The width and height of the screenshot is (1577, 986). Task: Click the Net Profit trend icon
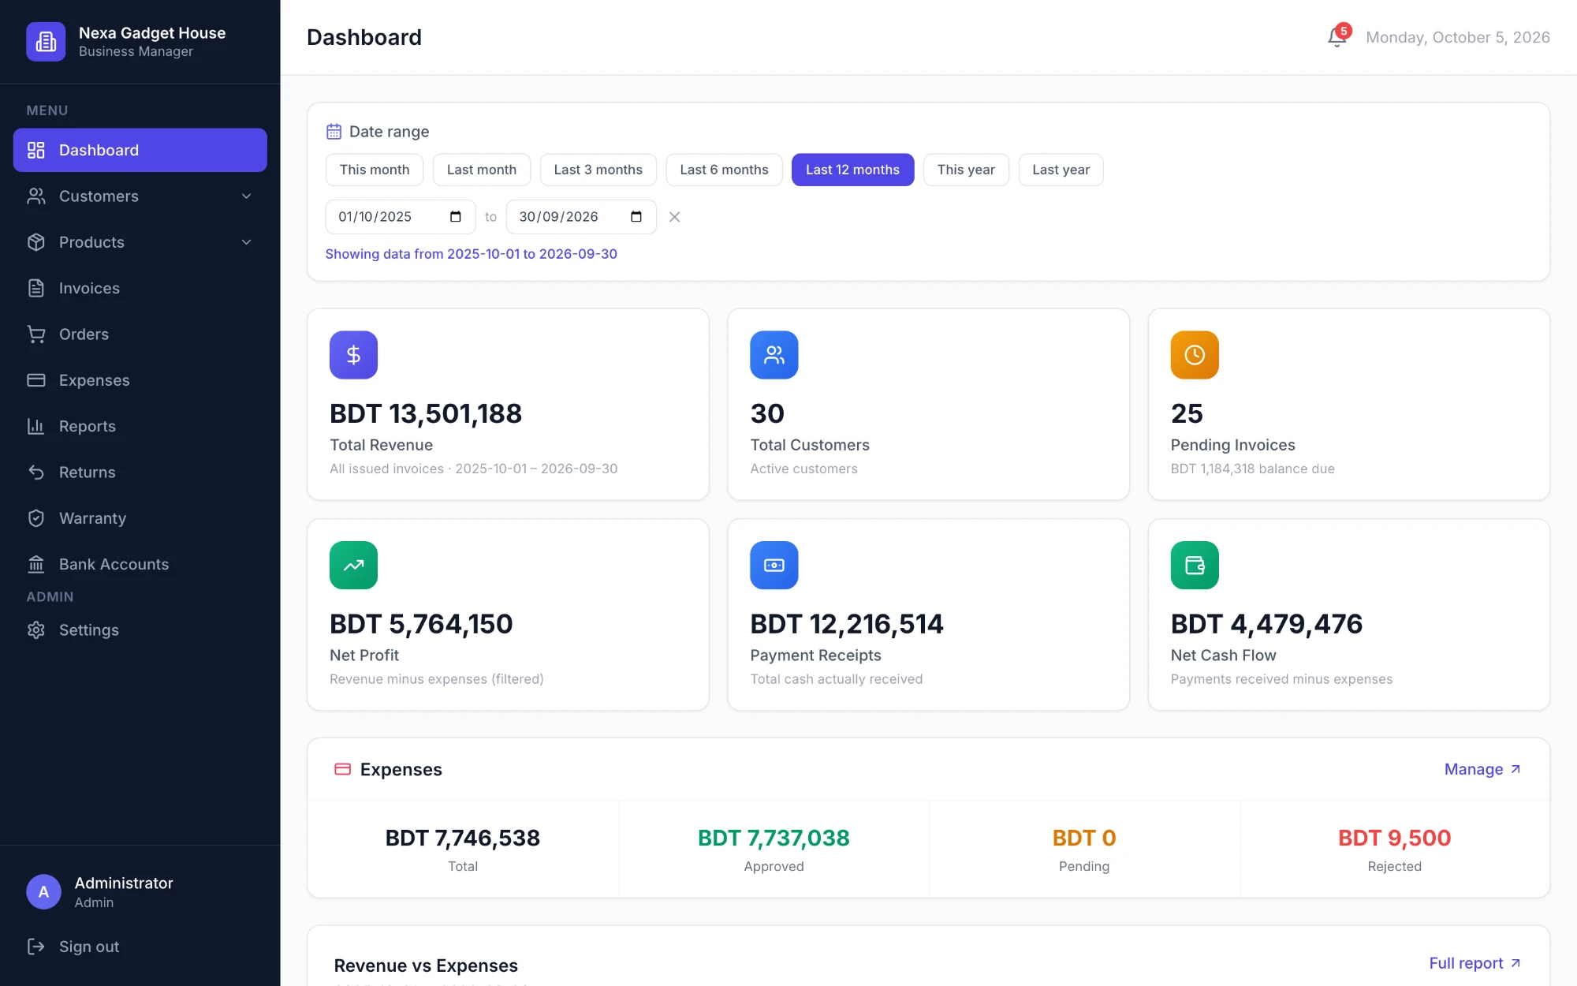pyautogui.click(x=353, y=565)
